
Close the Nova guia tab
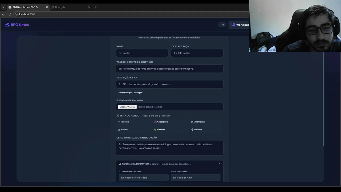coord(89,7)
